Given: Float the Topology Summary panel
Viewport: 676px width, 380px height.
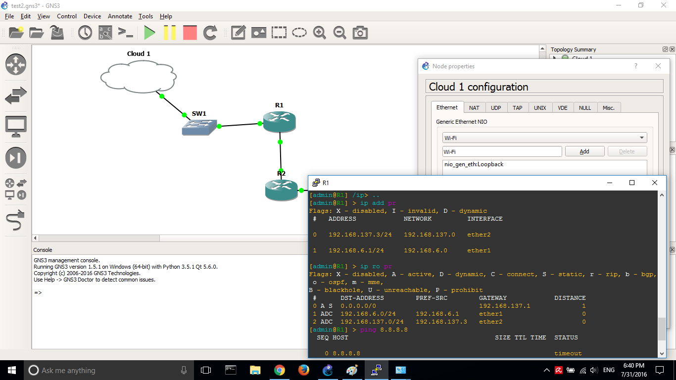Looking at the screenshot, I should (665, 49).
